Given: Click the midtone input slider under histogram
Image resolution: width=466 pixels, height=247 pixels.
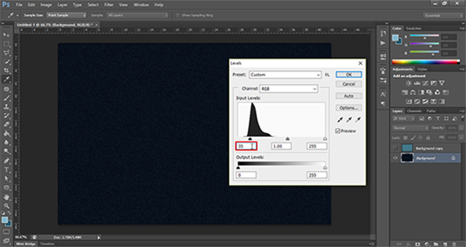Looking at the screenshot, I should click(288, 139).
